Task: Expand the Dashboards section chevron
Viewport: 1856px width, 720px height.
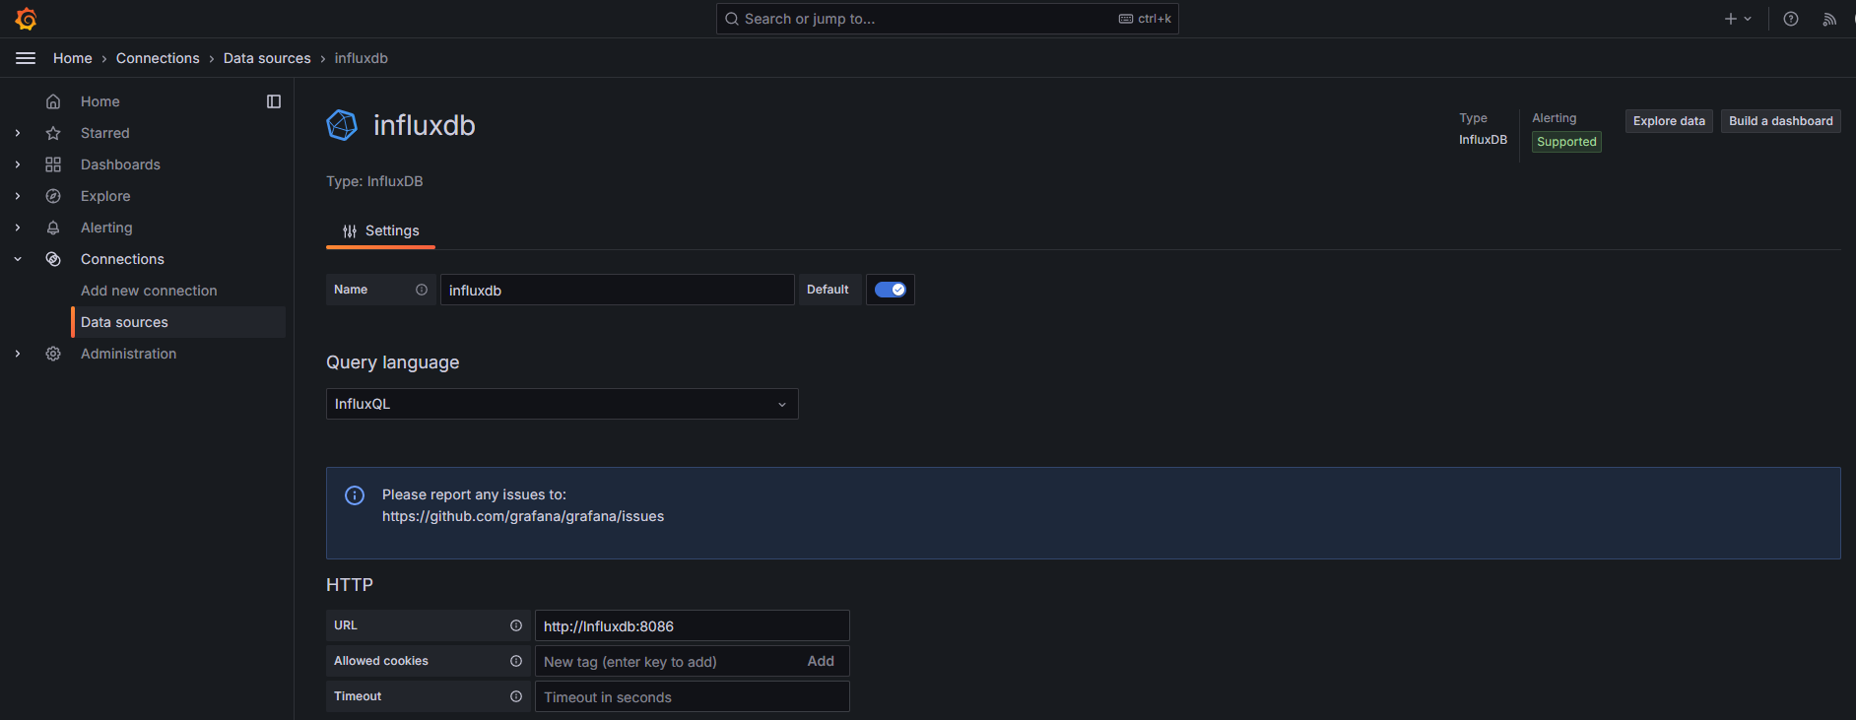Action: click(18, 164)
